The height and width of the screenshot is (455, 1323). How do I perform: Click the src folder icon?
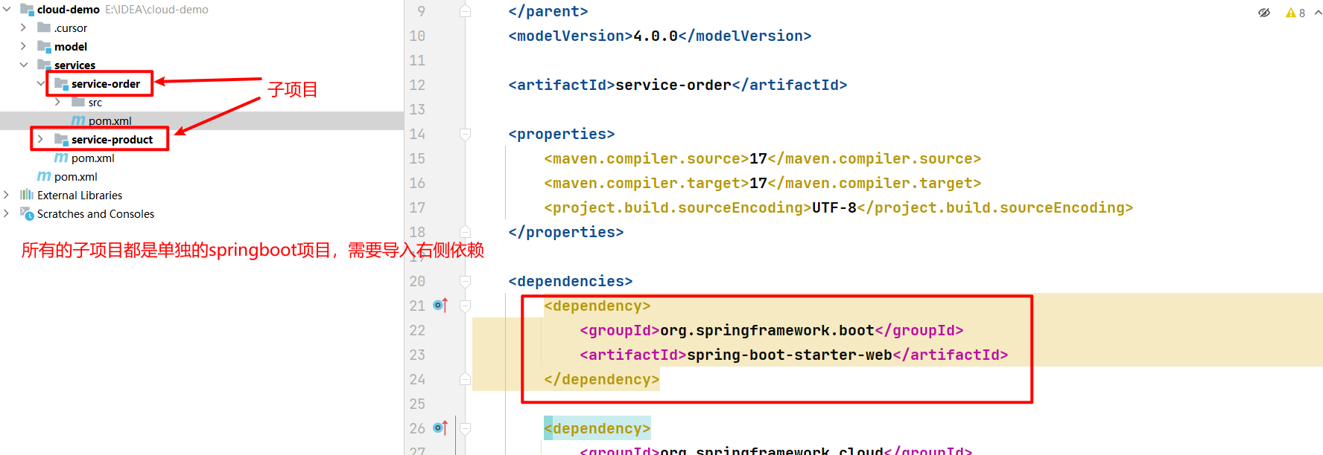point(78,102)
